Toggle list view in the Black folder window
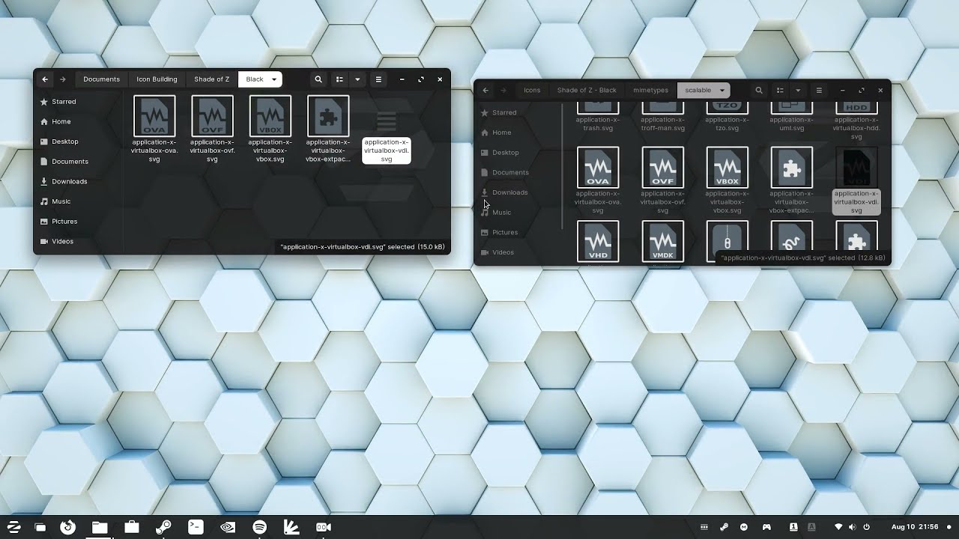 [x=339, y=79]
